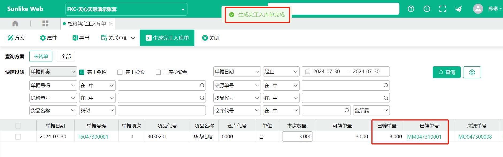
Task: Open filter settings gear icon
Action: [472, 72]
